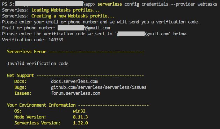The height and width of the screenshot is (129, 220).
Task: Open docs.serverless.com link
Action: click(x=74, y=81)
